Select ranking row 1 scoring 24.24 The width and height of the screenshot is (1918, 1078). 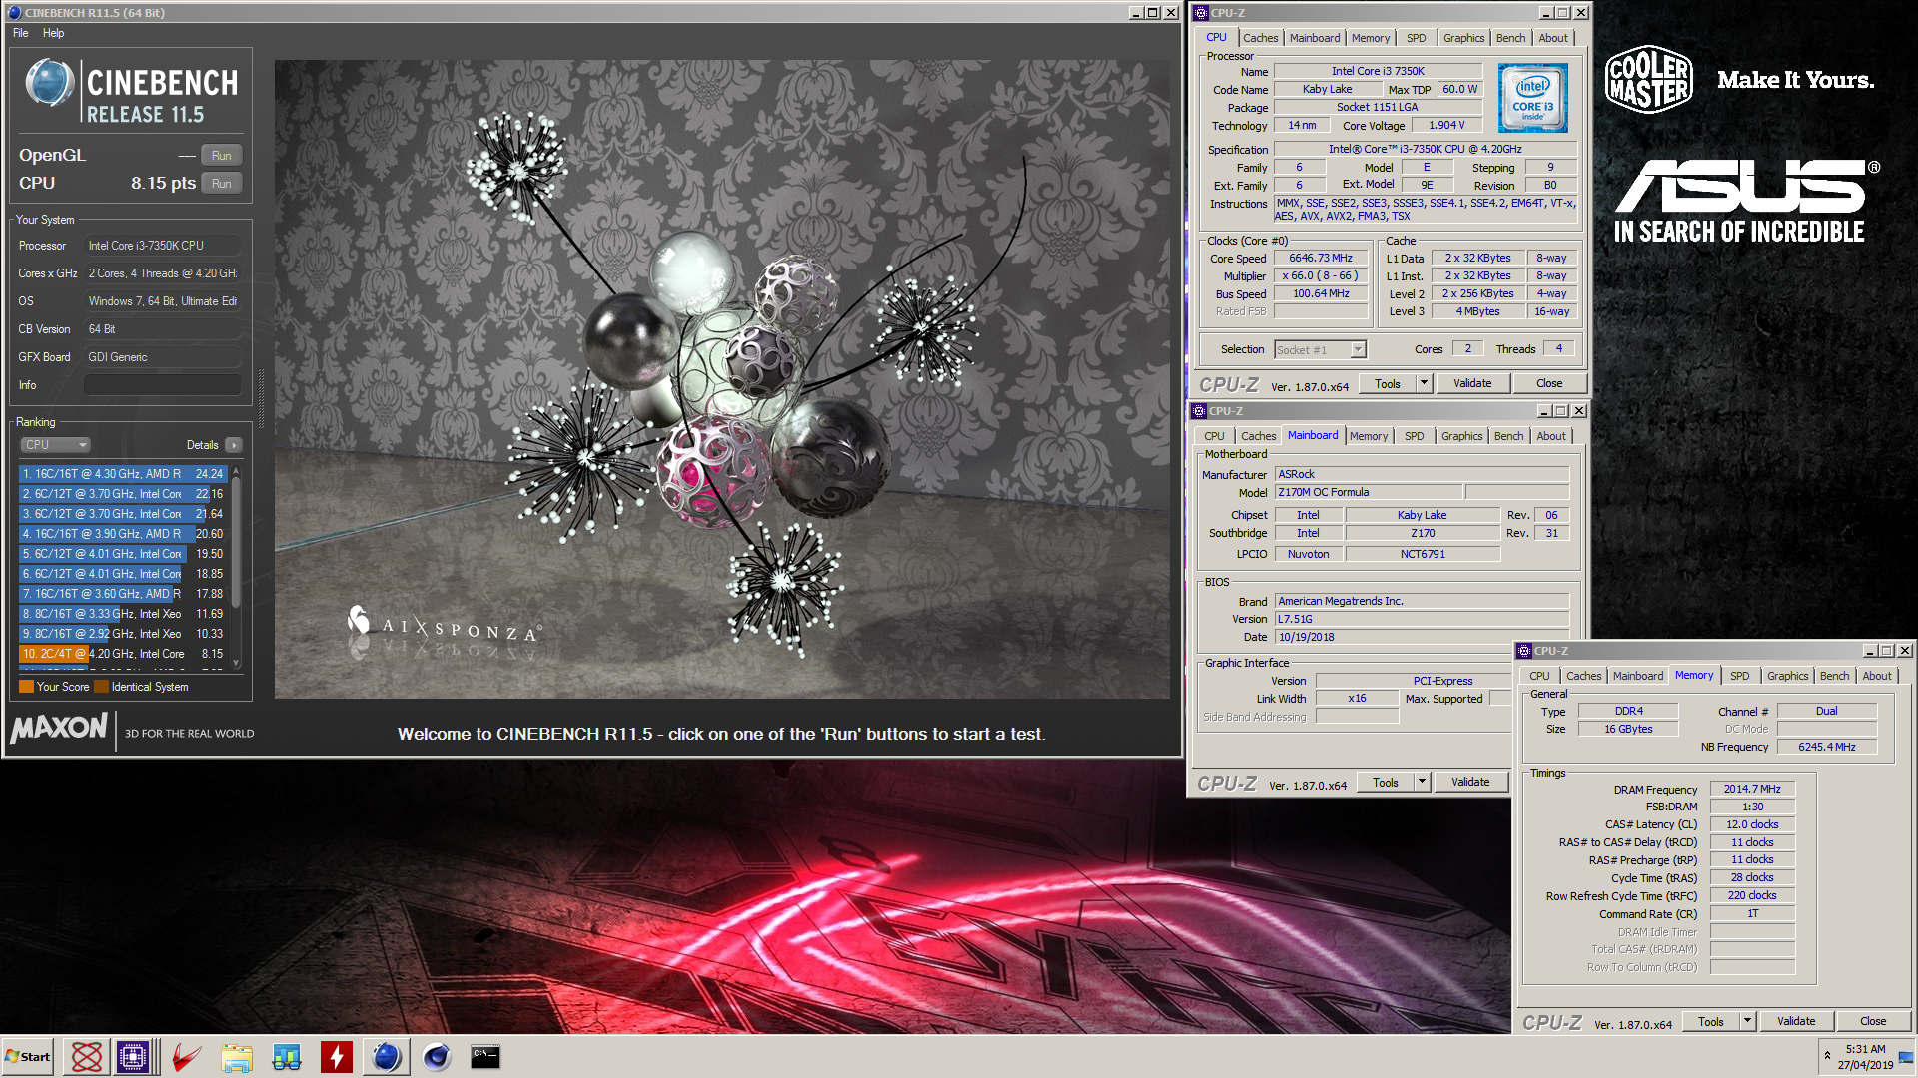coord(123,474)
